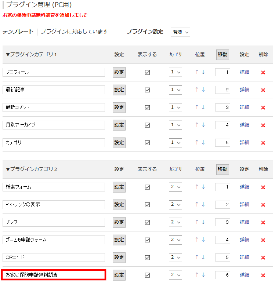Screen dimensions: 275x285
Task: Uncheck 表示する for the 検索フォーム plugin
Action: click(x=148, y=187)
